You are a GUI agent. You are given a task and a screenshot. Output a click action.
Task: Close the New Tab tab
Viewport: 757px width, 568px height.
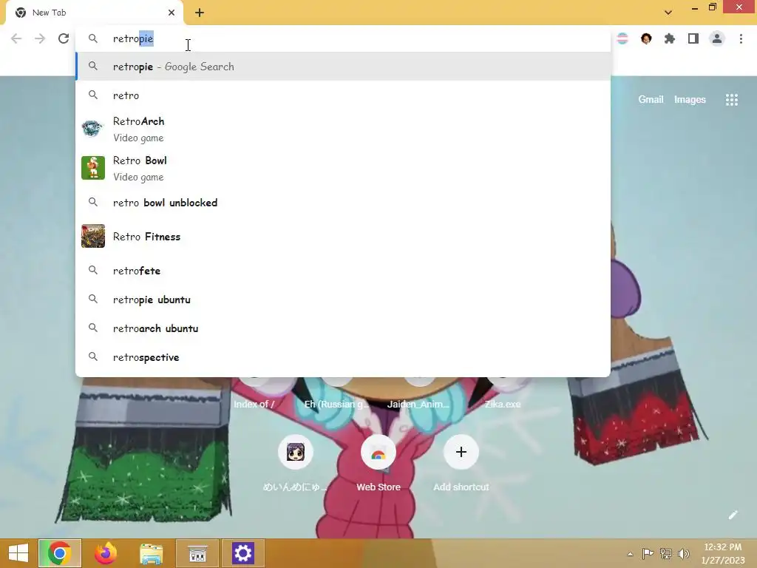click(172, 13)
